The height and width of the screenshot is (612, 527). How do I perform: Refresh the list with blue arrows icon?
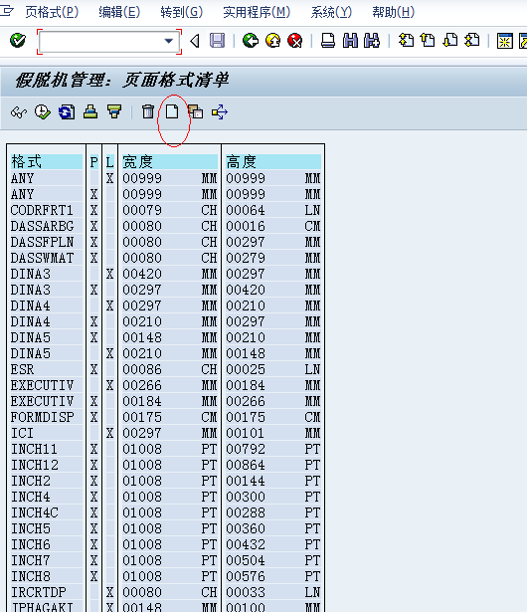coord(67,112)
